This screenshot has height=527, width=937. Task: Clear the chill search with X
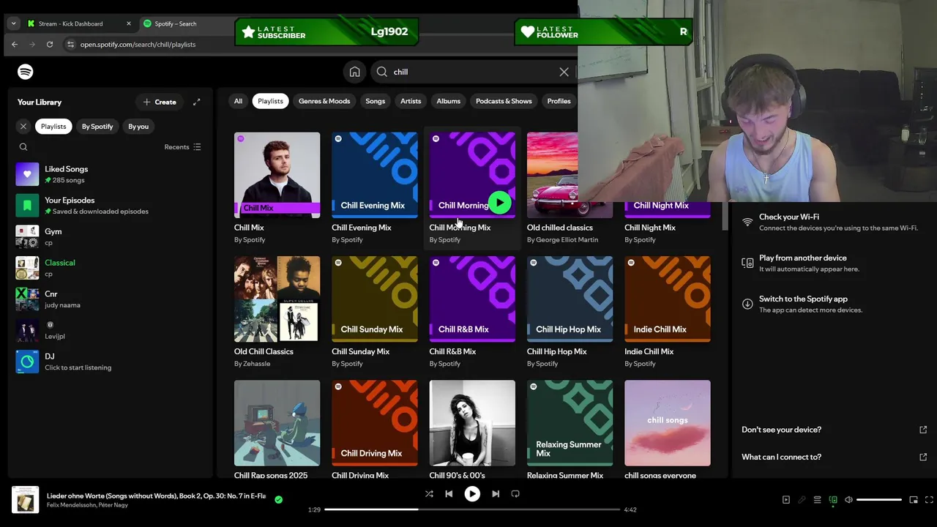coord(564,72)
